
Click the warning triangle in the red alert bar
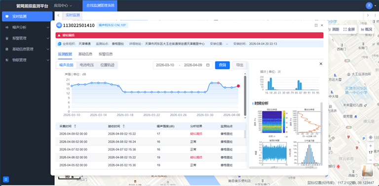coord(59,35)
